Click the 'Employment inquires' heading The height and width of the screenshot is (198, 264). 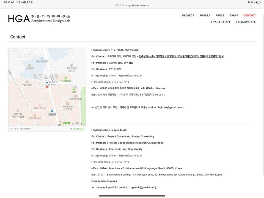[x=104, y=181]
